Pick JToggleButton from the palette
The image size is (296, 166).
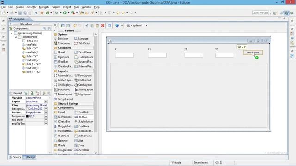[x=63, y=126]
